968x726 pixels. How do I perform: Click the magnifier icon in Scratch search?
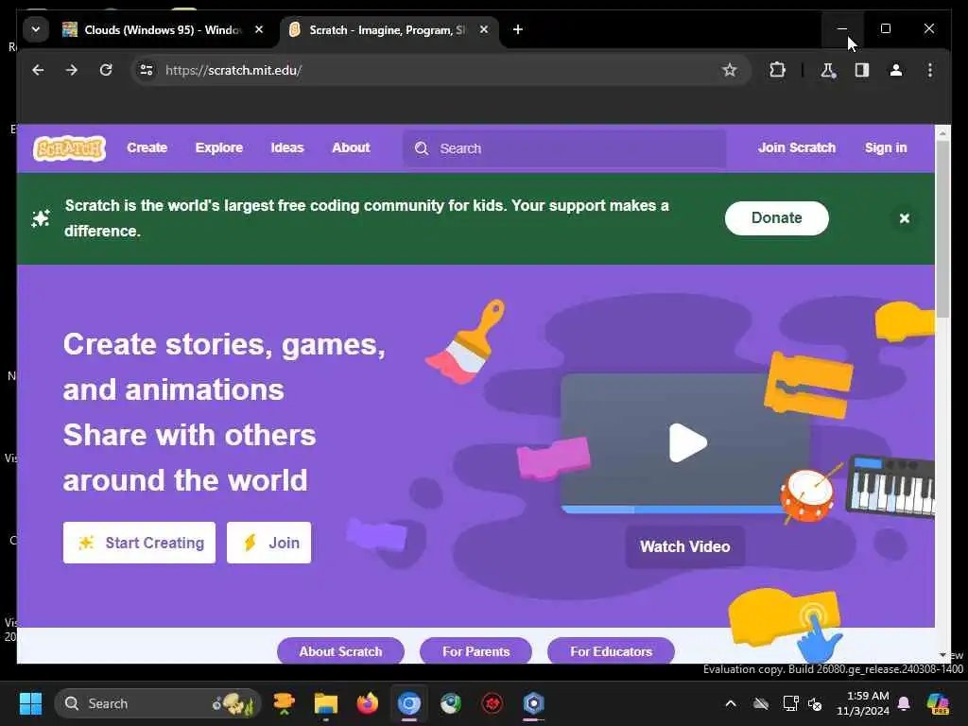coord(422,148)
